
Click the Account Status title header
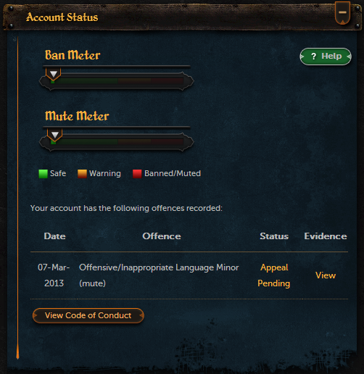62,17
